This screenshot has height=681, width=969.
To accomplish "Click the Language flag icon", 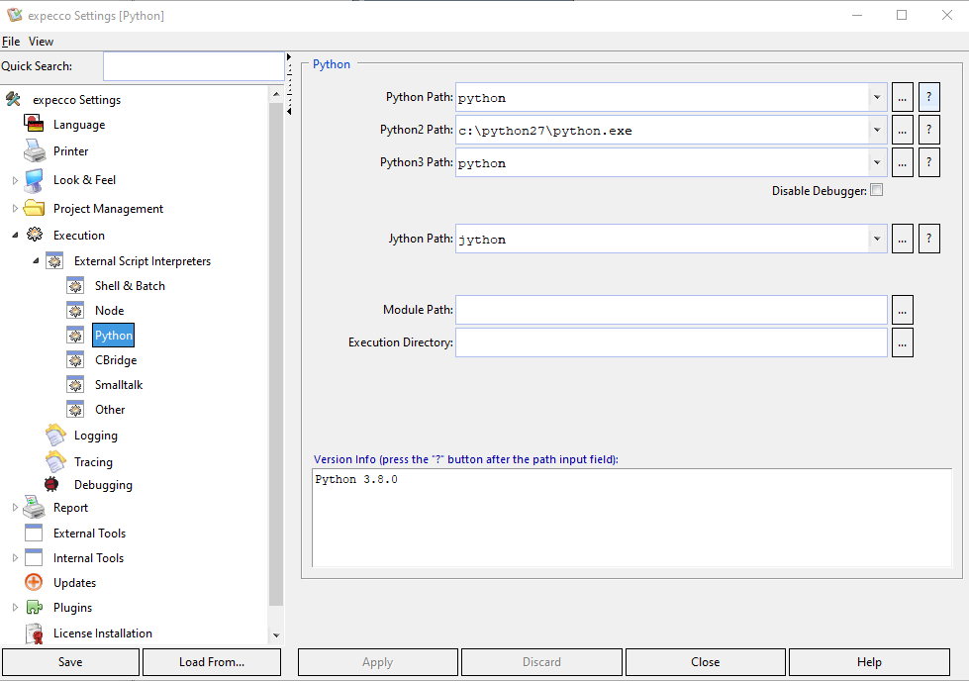I will click(35, 125).
